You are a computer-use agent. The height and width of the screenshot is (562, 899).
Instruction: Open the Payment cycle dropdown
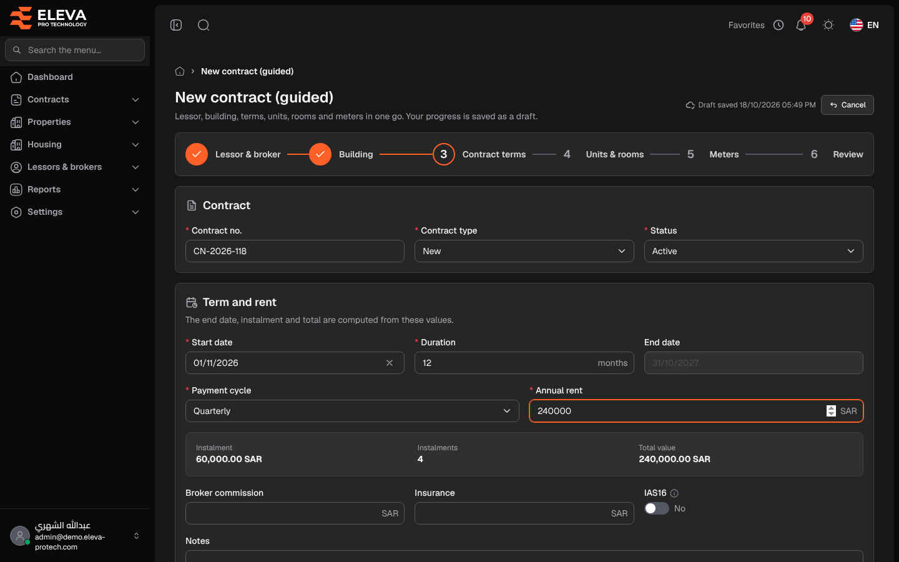352,411
